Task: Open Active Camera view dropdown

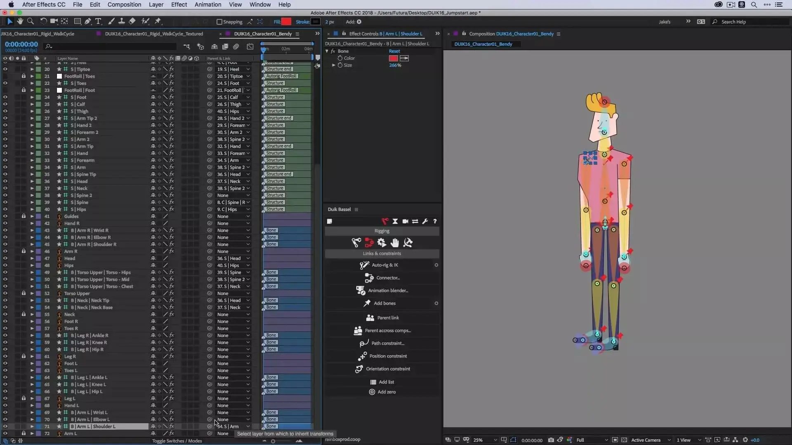Action: point(651,440)
